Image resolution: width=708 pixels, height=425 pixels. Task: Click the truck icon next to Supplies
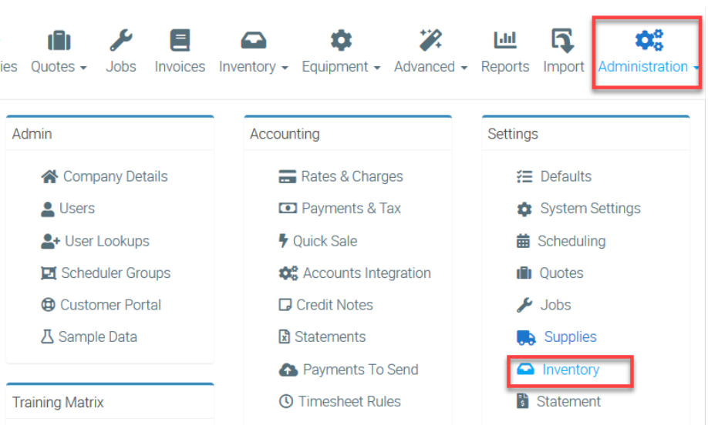(x=526, y=337)
